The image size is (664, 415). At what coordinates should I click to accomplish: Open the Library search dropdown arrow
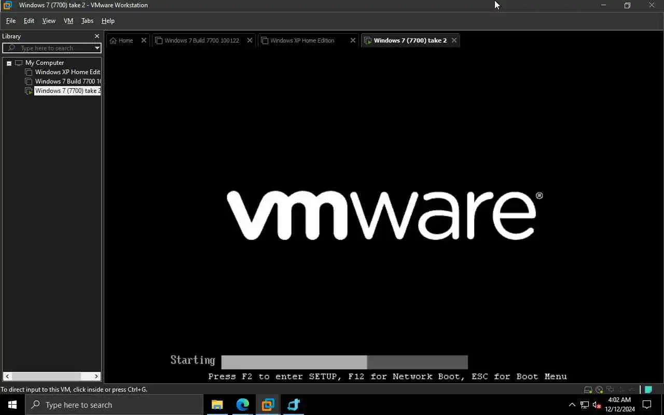(96, 48)
